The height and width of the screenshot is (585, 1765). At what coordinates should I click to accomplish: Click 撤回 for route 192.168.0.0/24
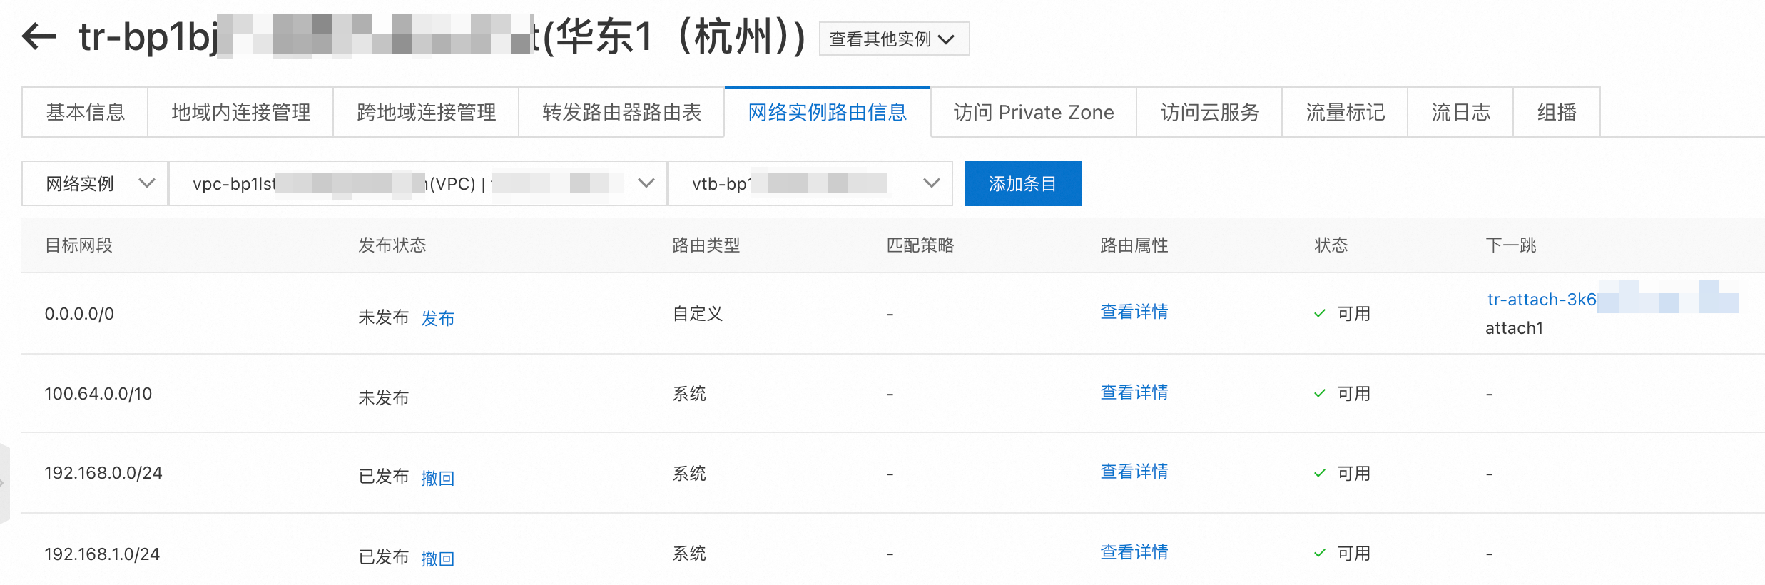coord(437,478)
